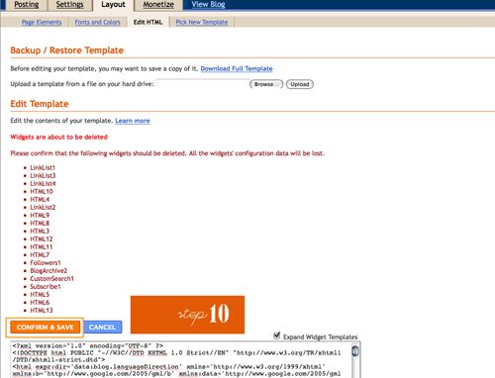Image resolution: width=495 pixels, height=378 pixels.
Task: Click the HTML13 widget entry
Action: click(42, 310)
